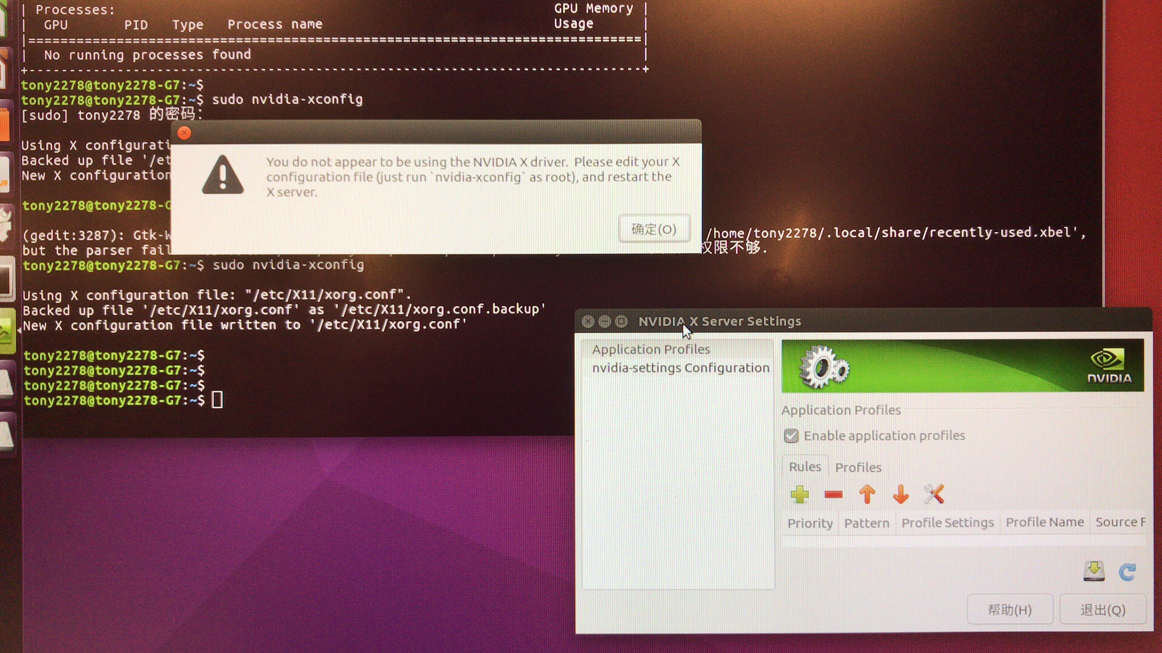Delete the selected rule with the red minus icon

coord(833,495)
